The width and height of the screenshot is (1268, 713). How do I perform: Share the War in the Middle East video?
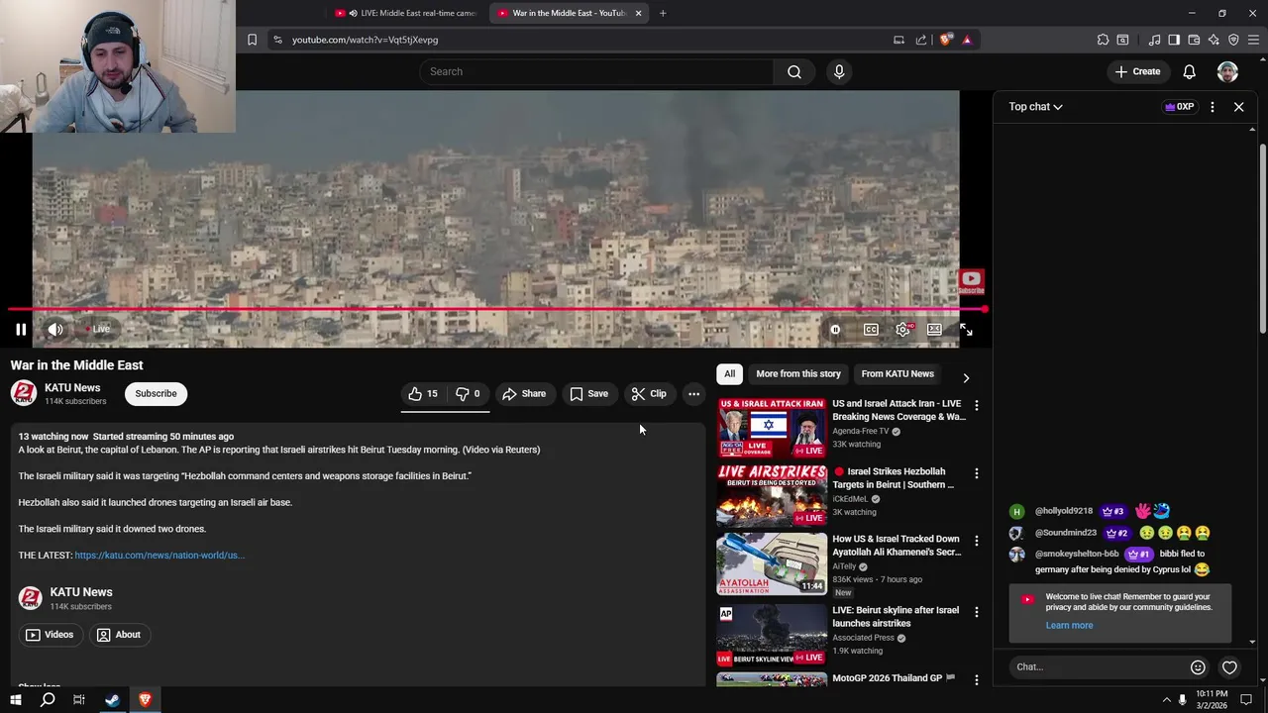(525, 394)
